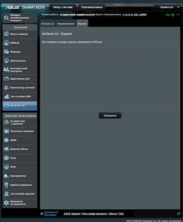Open the ASUS Support link
Screen dimensions: 183x222
72,213
